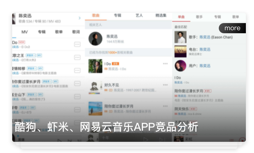Open the I Do album cover in middle panel
254x153 pixels.
[96, 66]
